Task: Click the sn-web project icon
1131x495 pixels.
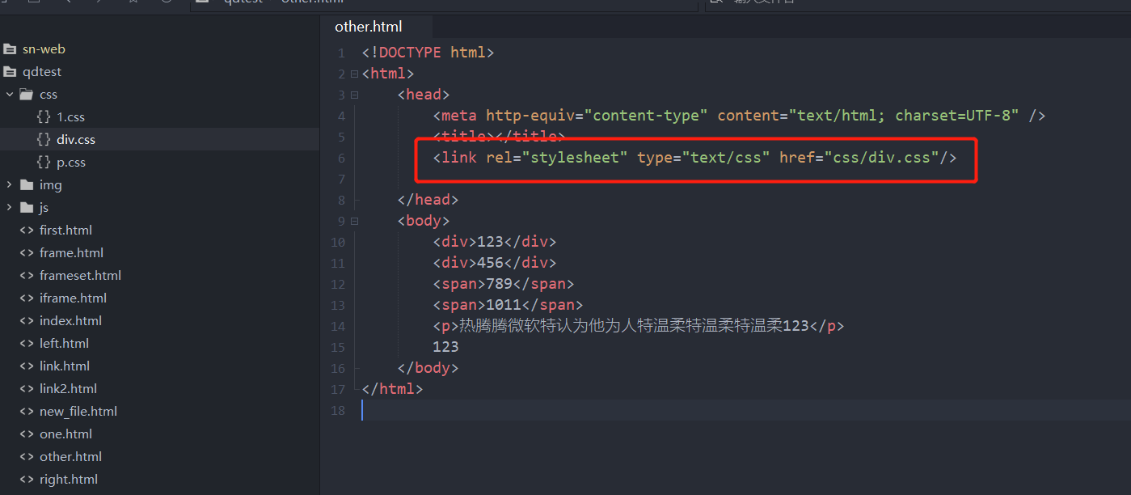Action: (x=10, y=49)
